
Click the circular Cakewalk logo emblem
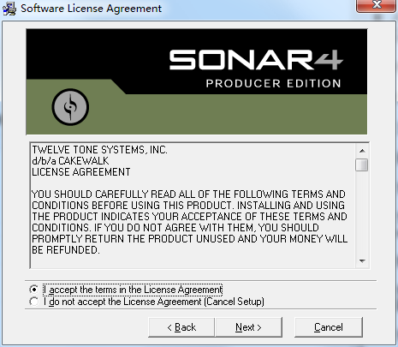point(70,107)
